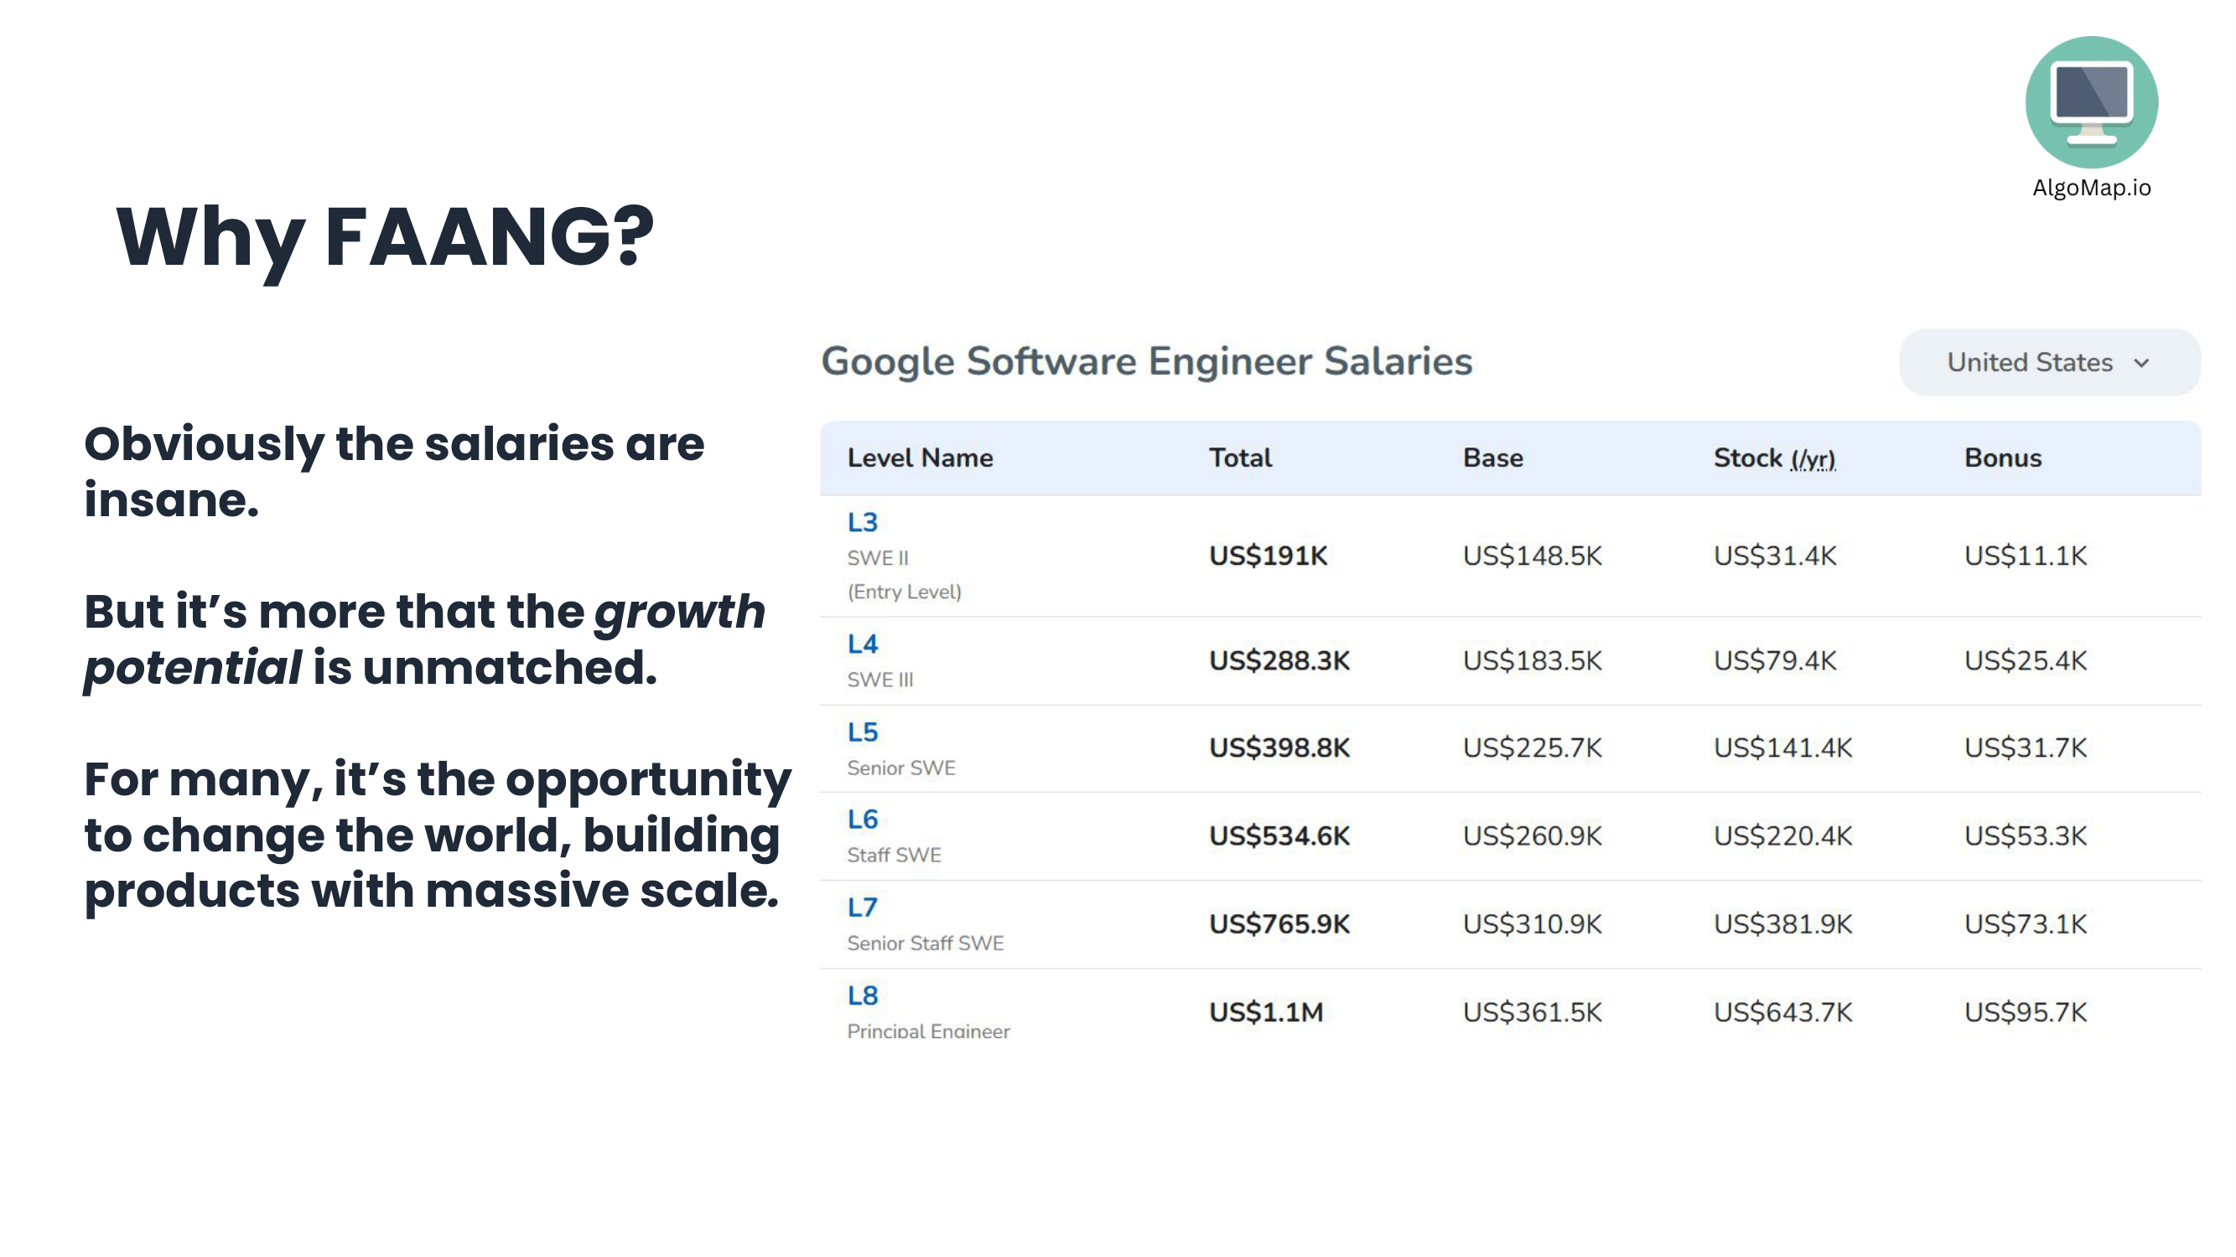Click the AlgoMap.io monitor logo icon
Screen dimensions: 2236x1257
click(2090, 102)
